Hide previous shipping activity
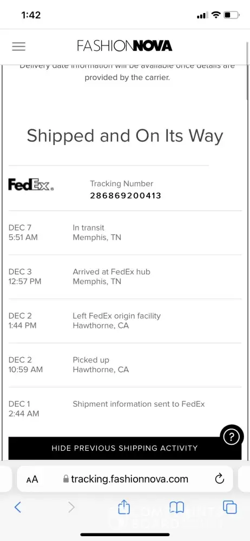Screen dimensions: 250x541 pyautogui.click(x=124, y=448)
